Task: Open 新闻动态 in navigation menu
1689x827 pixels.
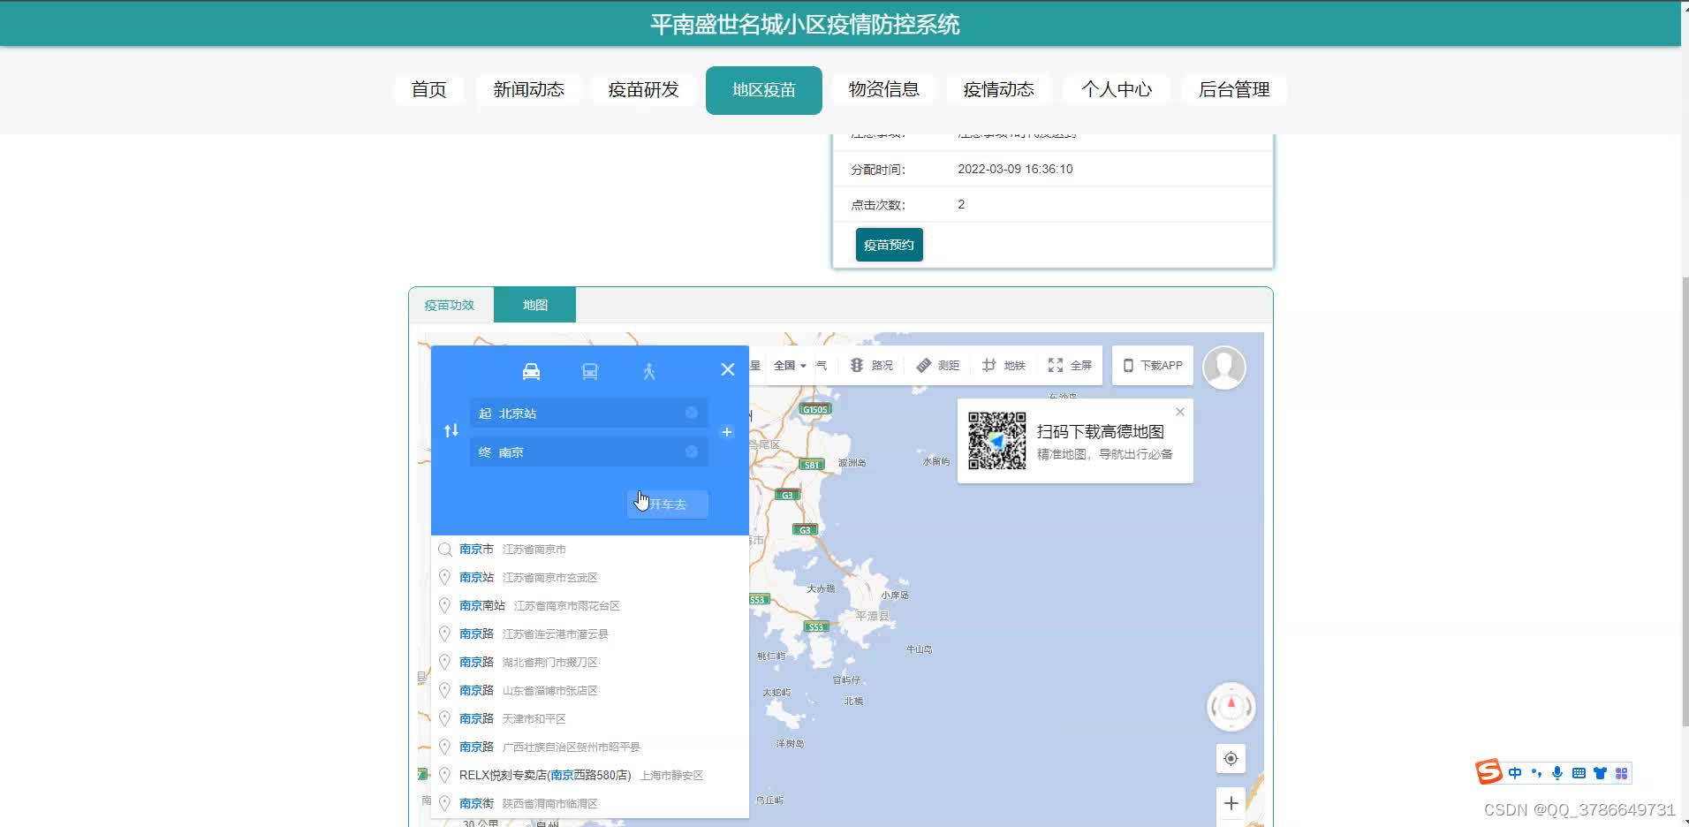Action: [x=528, y=89]
